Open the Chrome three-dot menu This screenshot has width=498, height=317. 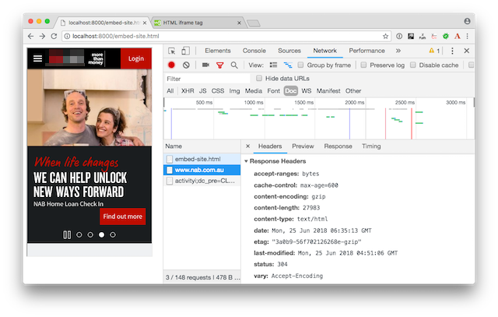pos(468,37)
